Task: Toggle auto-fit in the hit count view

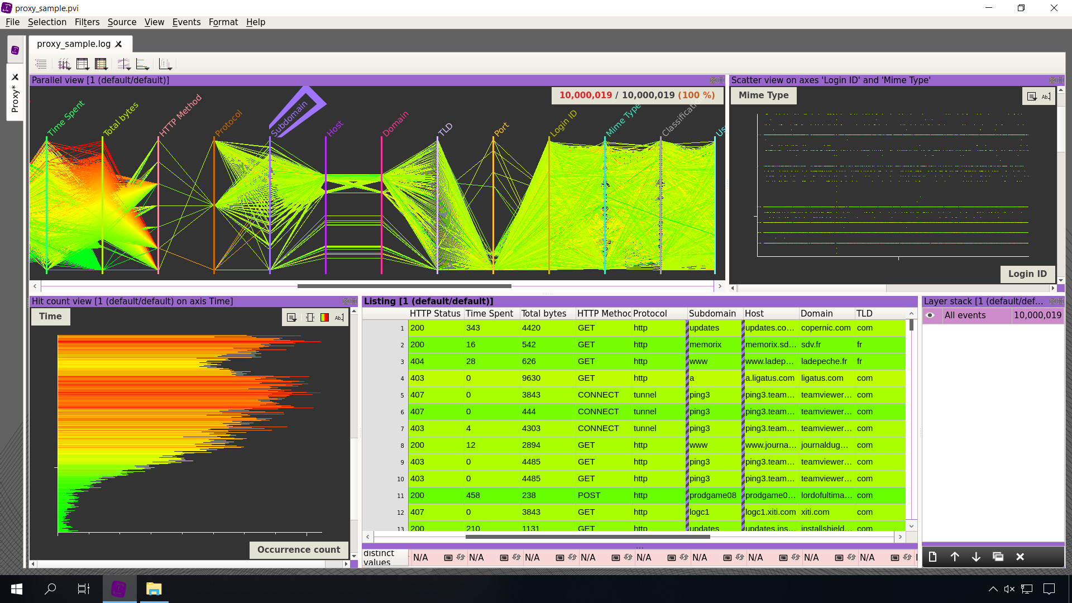Action: coord(310,317)
